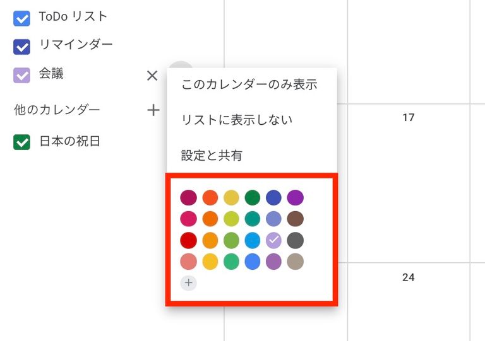Pick the dark gray color swatch
Image resolution: width=485 pixels, height=341 pixels.
295,240
